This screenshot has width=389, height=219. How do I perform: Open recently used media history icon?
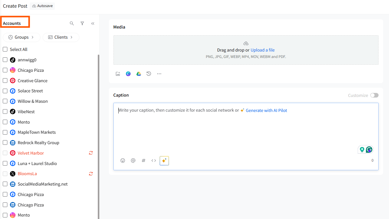(x=149, y=74)
